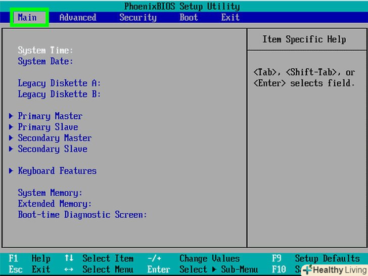The image size is (368, 276).
Task: Click the PhoenixBIOS Setup Utility title
Action: (x=182, y=7)
